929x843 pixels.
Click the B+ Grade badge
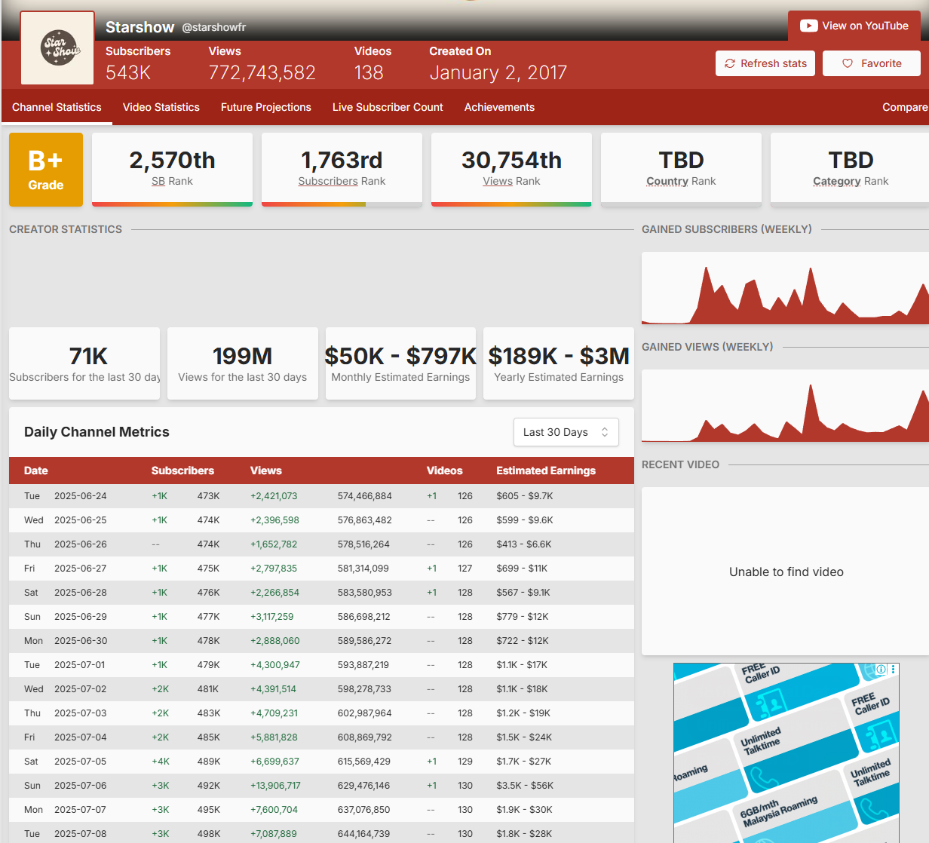pos(46,170)
